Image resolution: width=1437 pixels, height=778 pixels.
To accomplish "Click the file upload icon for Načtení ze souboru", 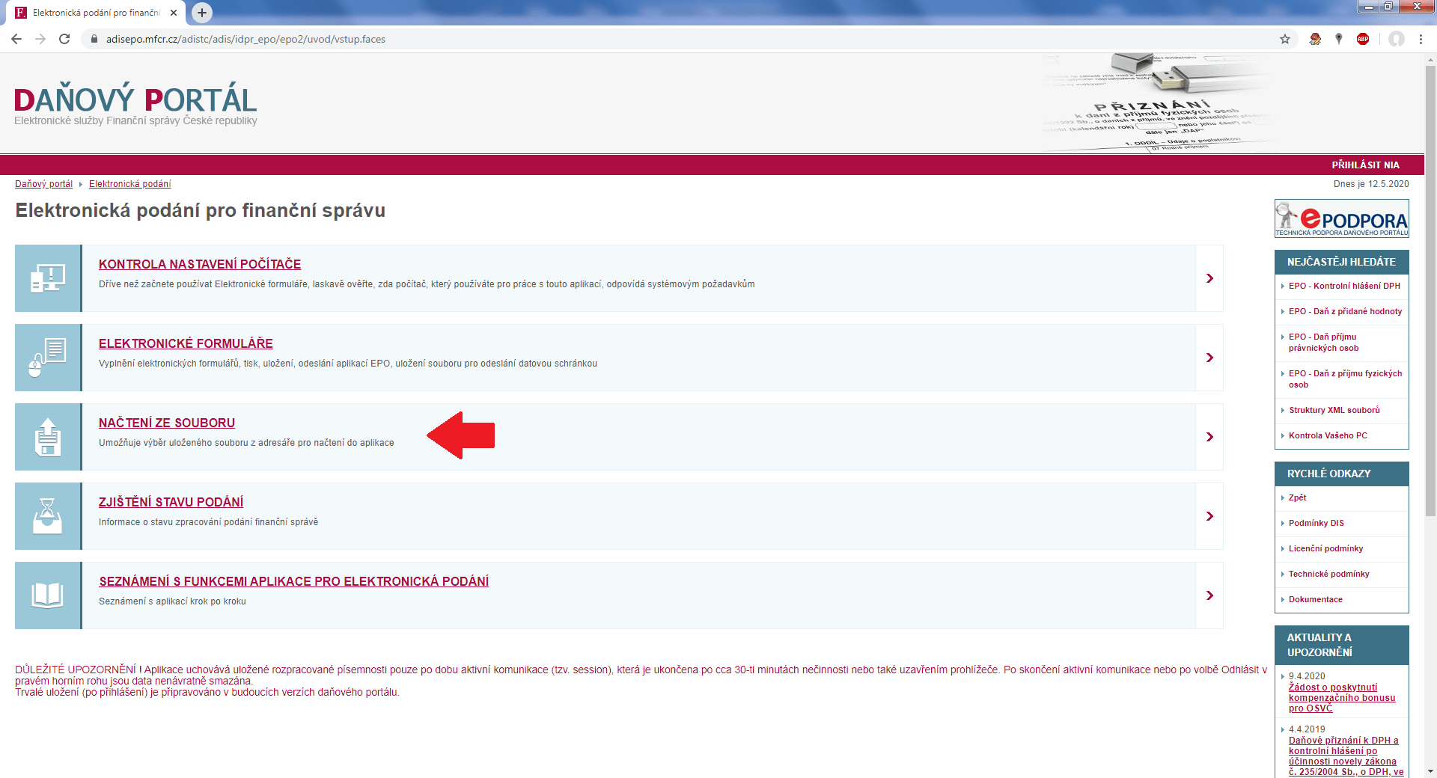I will 48,437.
